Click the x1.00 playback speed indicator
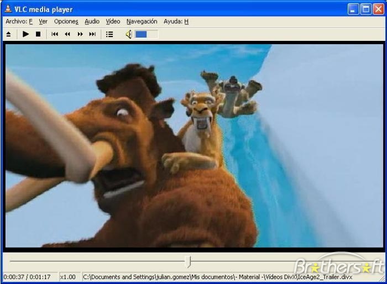The width and height of the screenshot is (387, 284). [68, 277]
